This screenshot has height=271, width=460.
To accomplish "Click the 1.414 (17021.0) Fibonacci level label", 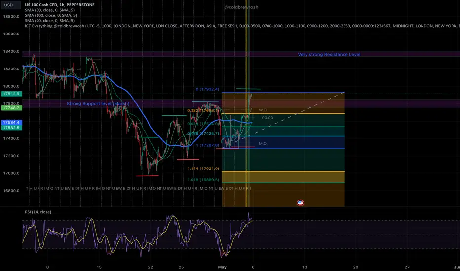I will click(203, 169).
